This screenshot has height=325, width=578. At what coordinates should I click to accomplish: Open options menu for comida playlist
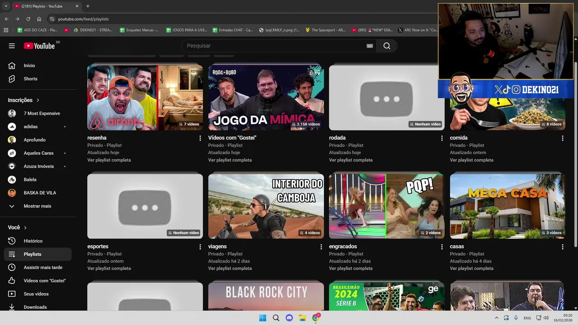point(563,138)
